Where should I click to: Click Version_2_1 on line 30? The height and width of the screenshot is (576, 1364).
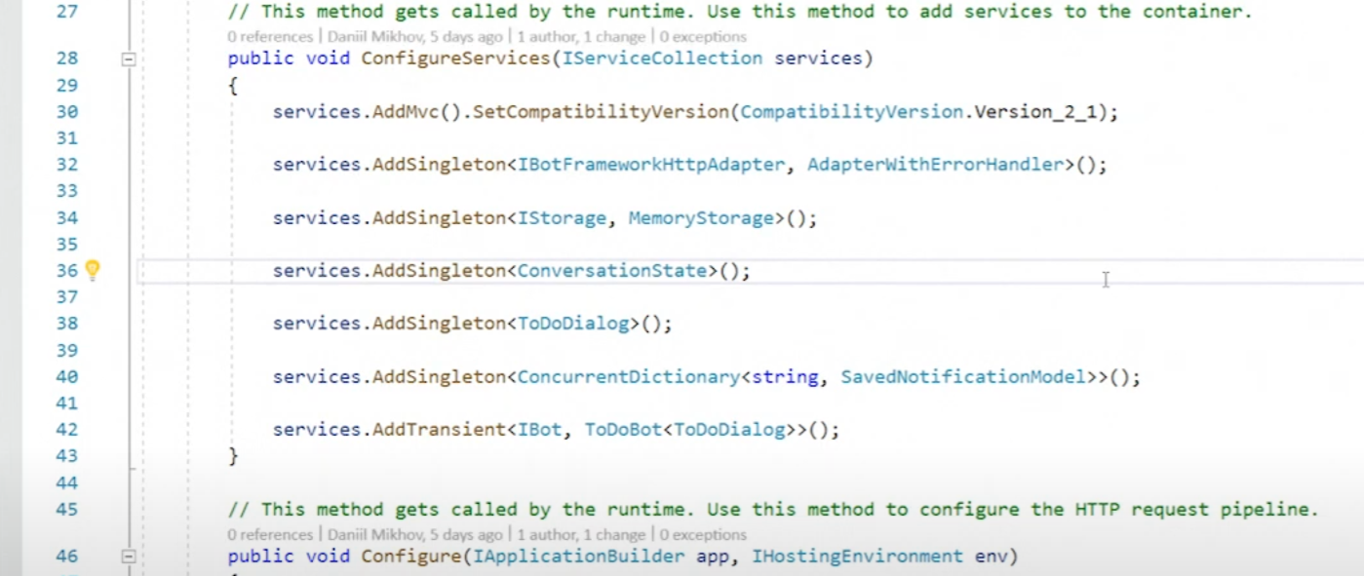1035,112
